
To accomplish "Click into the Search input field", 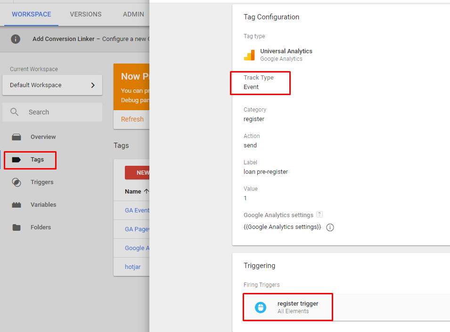I will (x=52, y=112).
